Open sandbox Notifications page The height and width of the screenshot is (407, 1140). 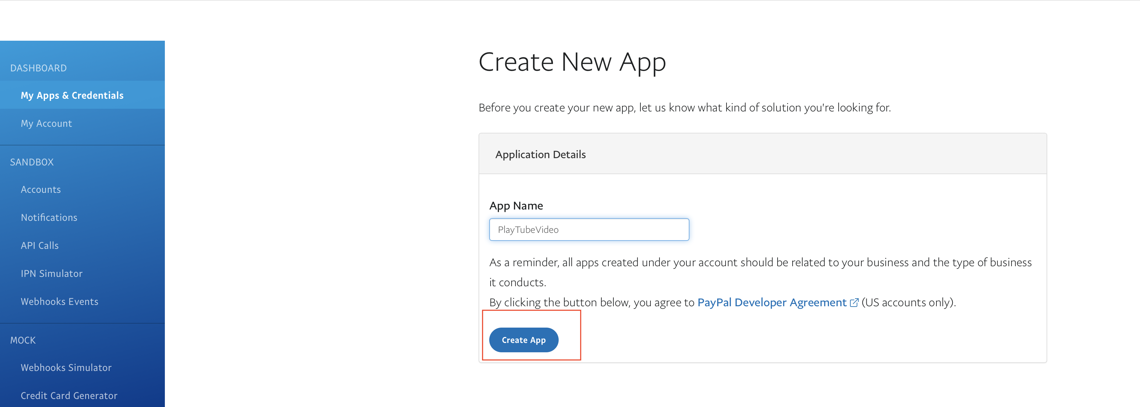pyautogui.click(x=49, y=217)
